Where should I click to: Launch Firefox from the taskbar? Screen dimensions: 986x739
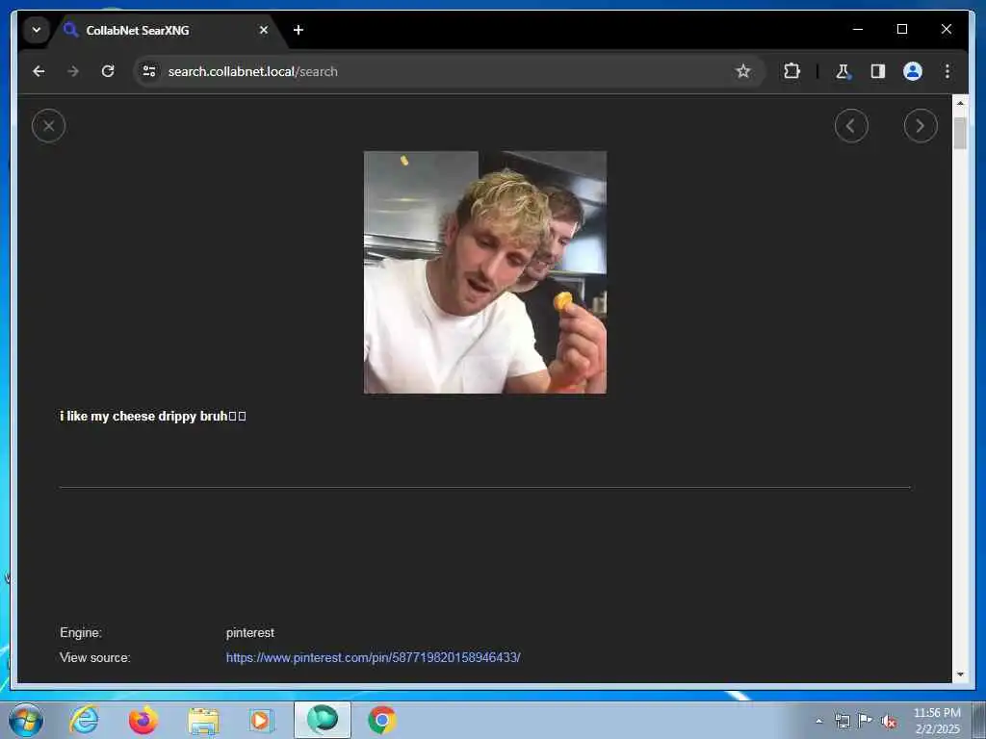tap(143, 720)
